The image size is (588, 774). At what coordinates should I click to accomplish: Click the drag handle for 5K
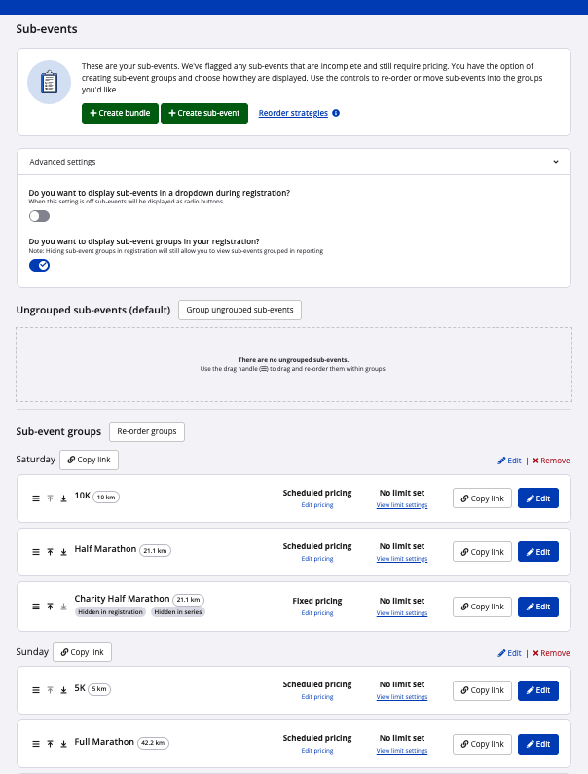[36, 689]
